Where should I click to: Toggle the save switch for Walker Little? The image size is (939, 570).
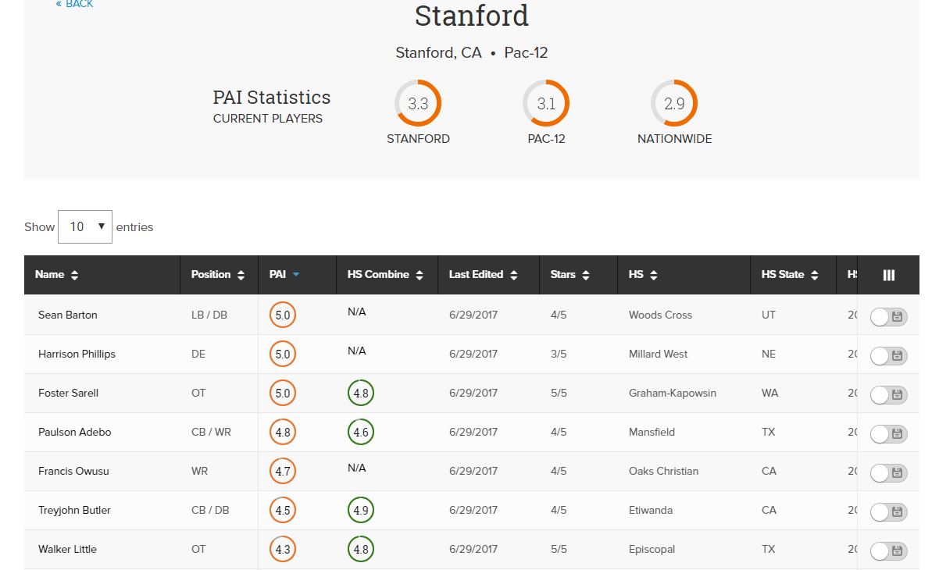(x=889, y=550)
